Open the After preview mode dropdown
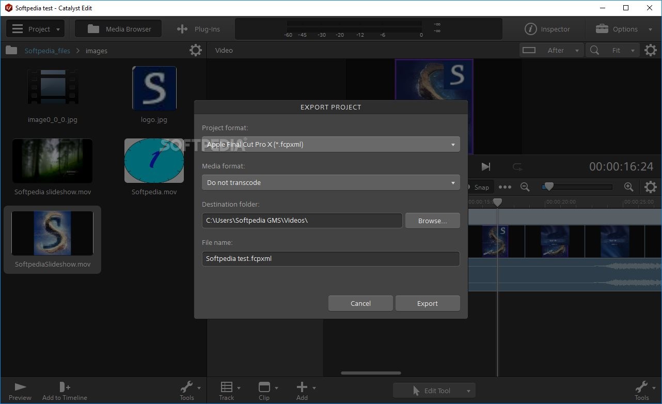Viewport: 662px width, 404px height. click(562, 50)
